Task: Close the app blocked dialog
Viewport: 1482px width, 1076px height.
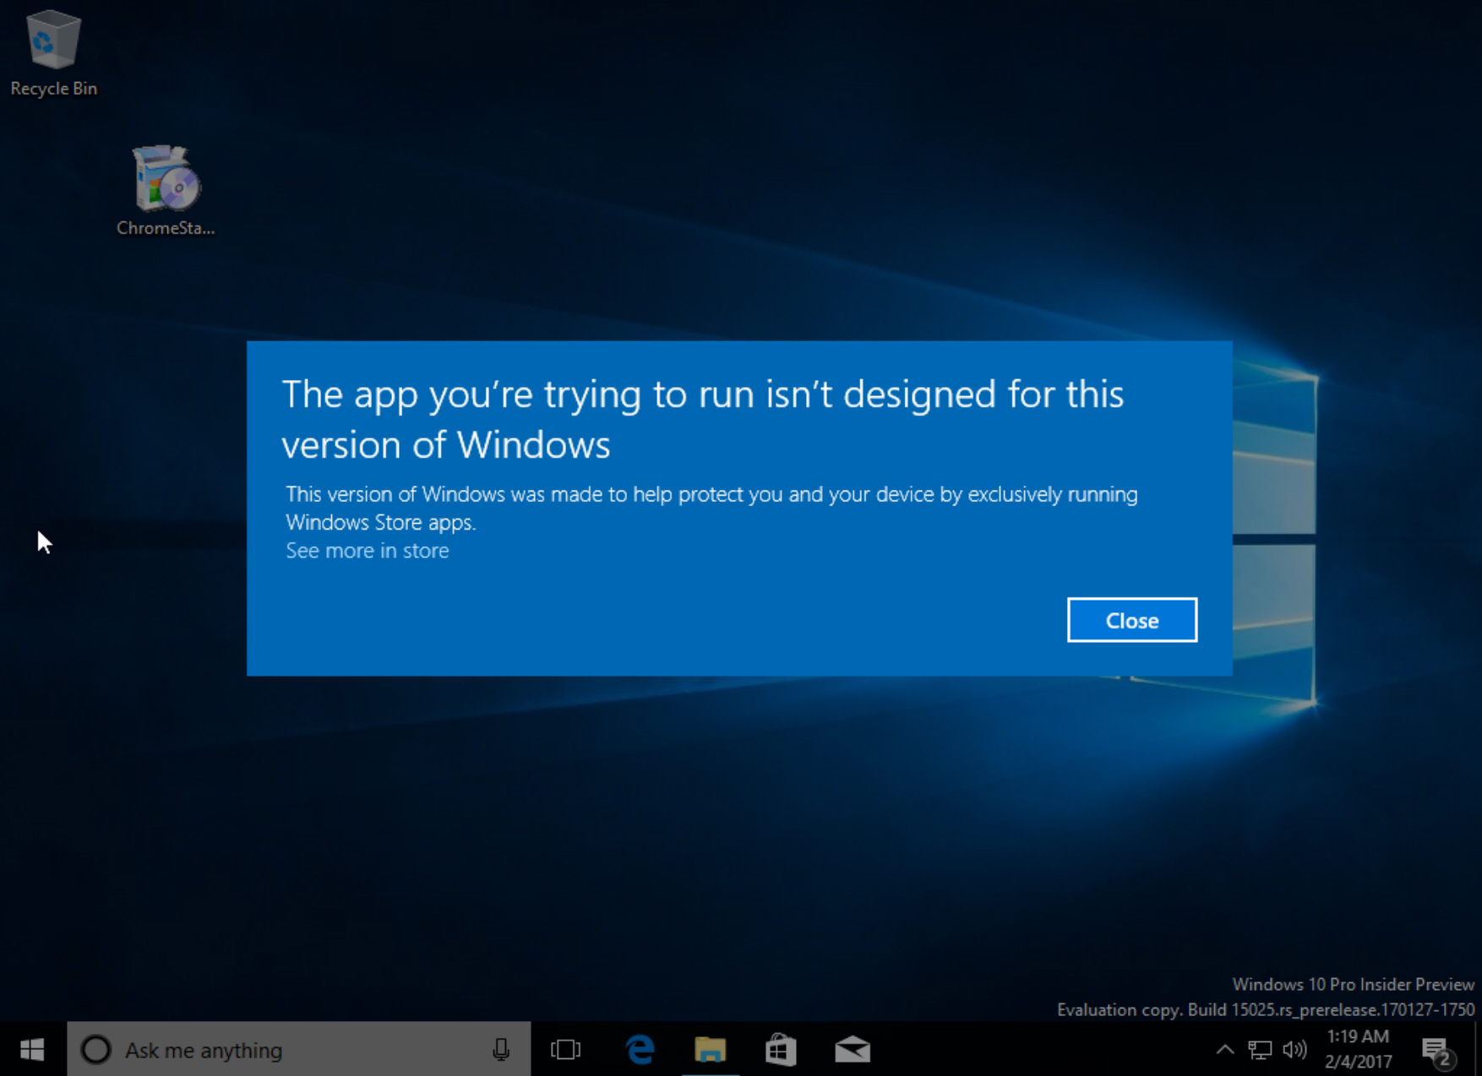Action: point(1131,620)
